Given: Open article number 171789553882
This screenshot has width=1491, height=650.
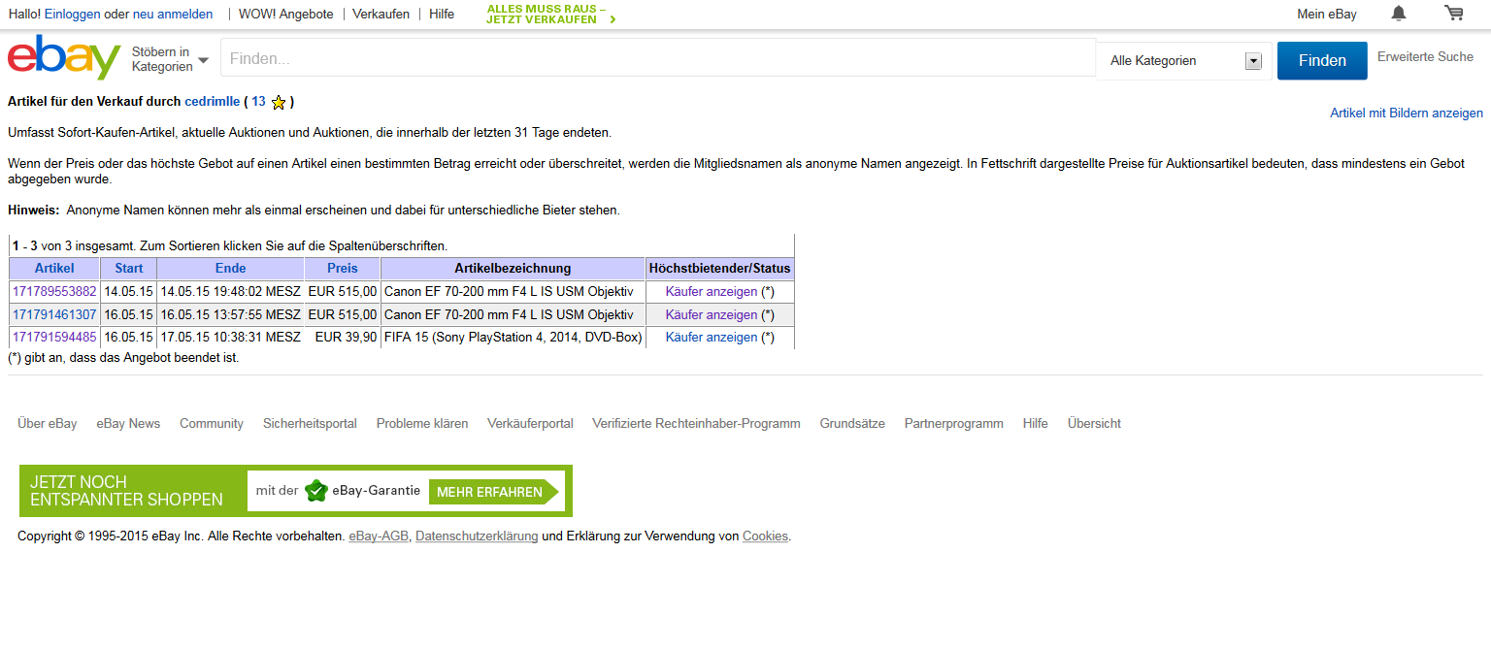Looking at the screenshot, I should click(x=54, y=292).
